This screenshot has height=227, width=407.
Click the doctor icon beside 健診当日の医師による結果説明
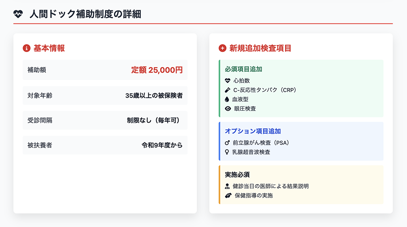click(227, 186)
